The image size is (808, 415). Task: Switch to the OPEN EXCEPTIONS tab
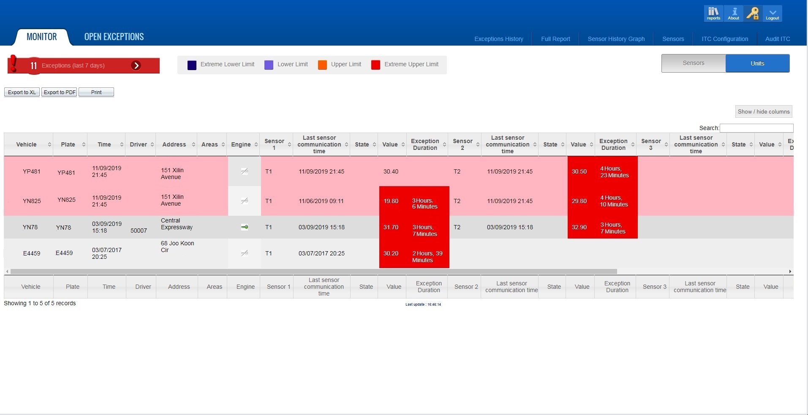(x=113, y=37)
